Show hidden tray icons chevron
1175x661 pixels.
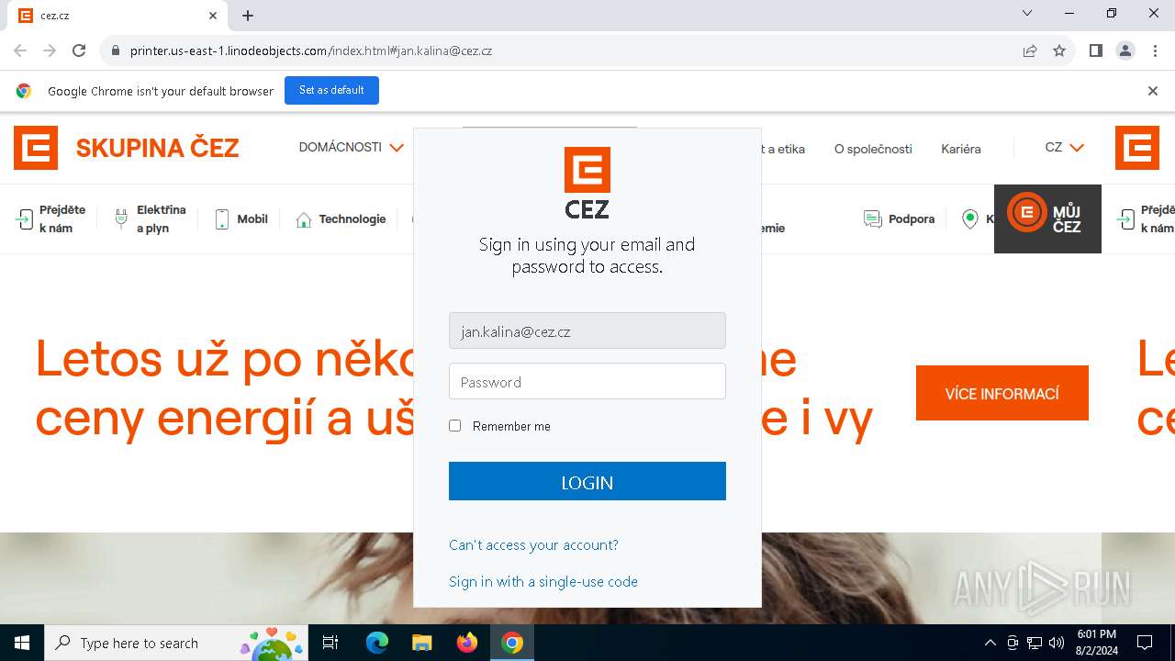[990, 643]
